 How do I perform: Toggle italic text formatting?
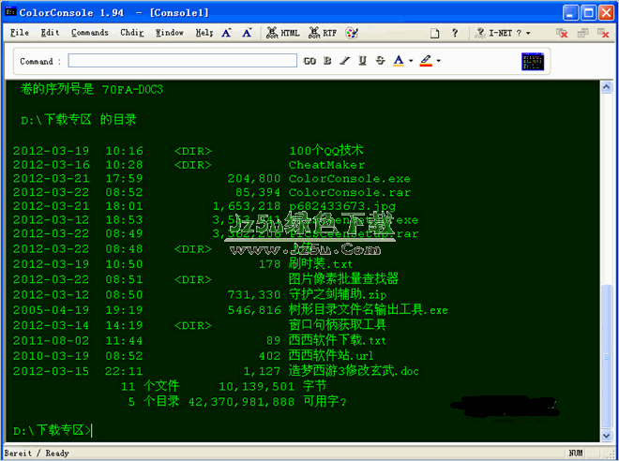pos(344,61)
